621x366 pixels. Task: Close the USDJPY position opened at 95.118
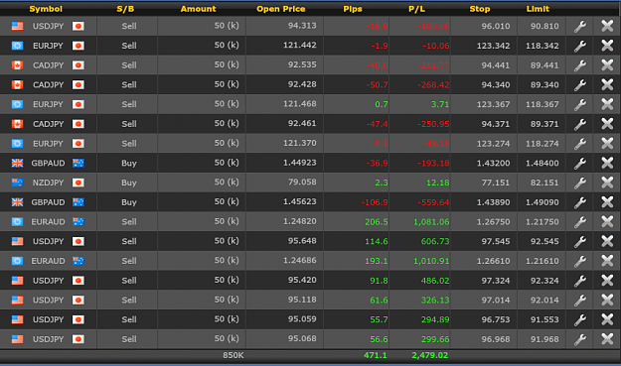(607, 300)
